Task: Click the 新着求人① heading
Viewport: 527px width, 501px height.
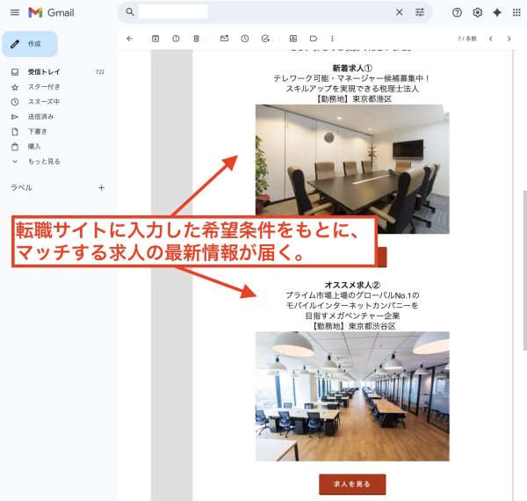Action: point(352,69)
